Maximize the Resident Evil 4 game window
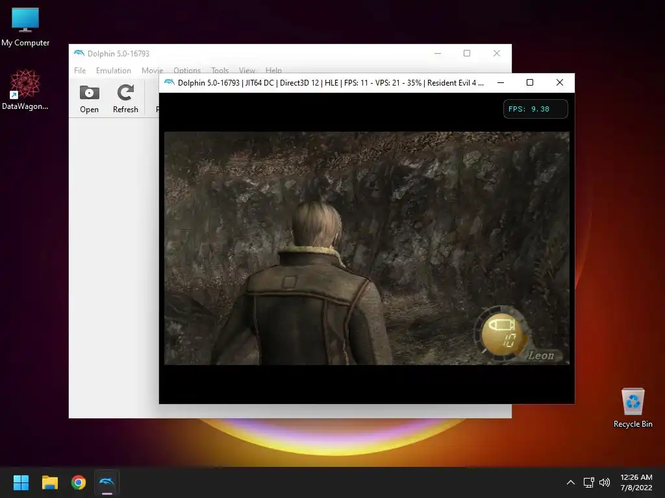 (530, 82)
